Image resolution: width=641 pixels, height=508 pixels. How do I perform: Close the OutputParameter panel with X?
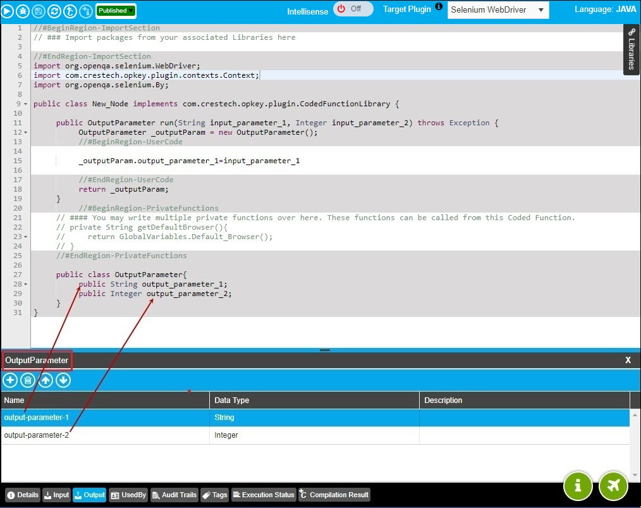tap(628, 360)
